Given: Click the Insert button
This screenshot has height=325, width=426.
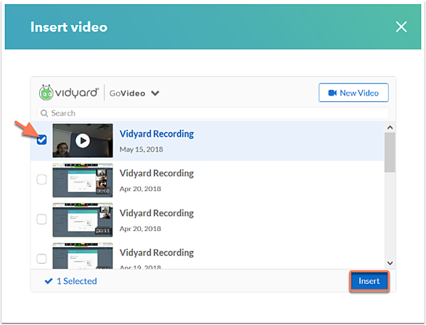Looking at the screenshot, I should coord(369,281).
